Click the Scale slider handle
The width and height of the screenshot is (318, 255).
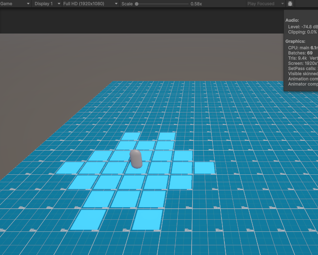[137, 4]
